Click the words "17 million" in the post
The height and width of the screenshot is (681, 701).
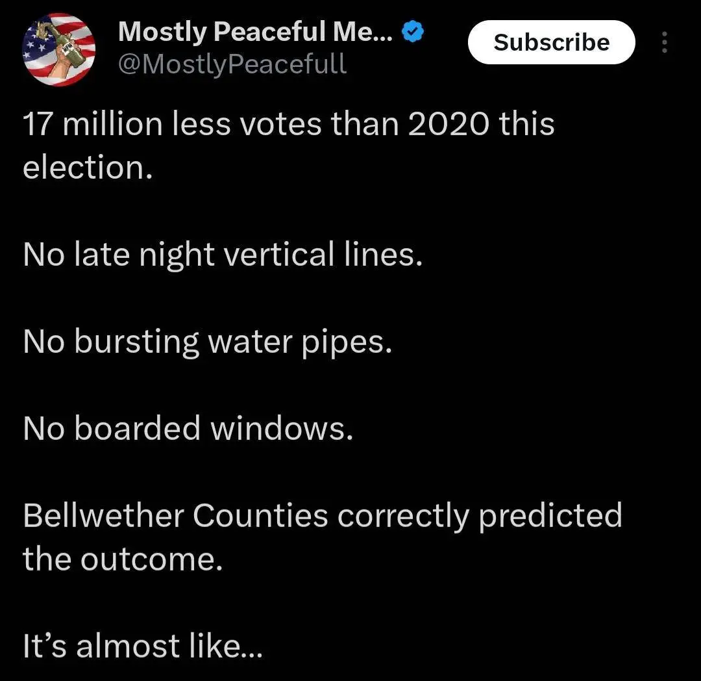pyautogui.click(x=92, y=123)
